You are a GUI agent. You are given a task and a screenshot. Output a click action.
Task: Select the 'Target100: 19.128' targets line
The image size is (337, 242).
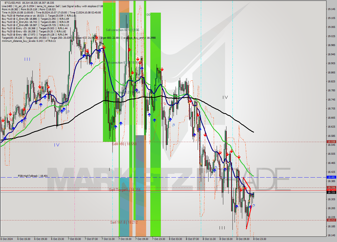pyautogui.click(x=78, y=38)
